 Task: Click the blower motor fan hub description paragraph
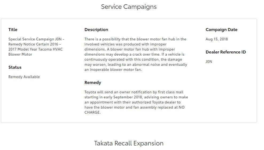coord(136,54)
